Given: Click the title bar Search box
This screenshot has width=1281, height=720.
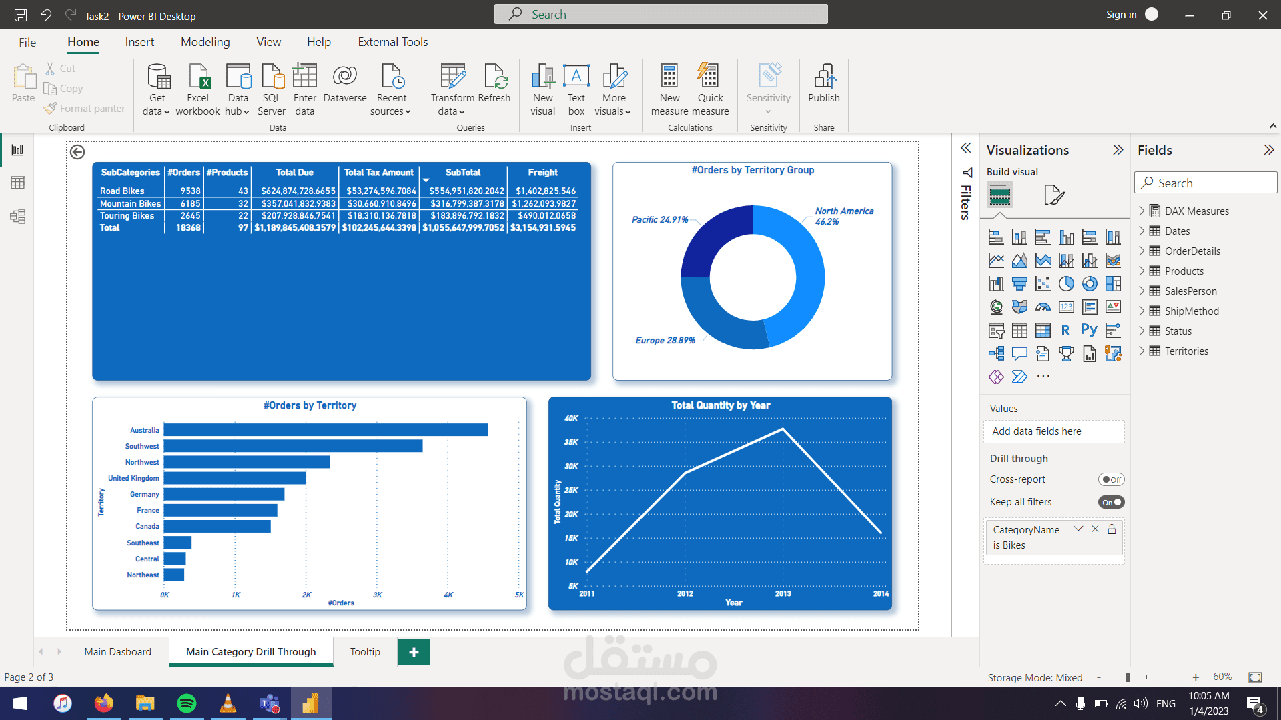Looking at the screenshot, I should (x=661, y=14).
